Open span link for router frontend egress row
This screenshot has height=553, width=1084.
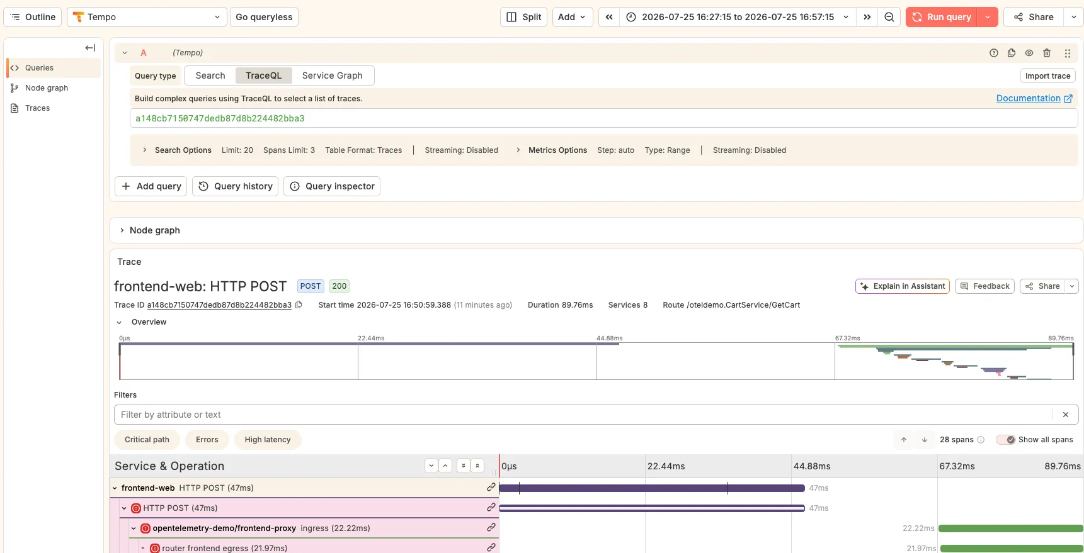click(491, 547)
